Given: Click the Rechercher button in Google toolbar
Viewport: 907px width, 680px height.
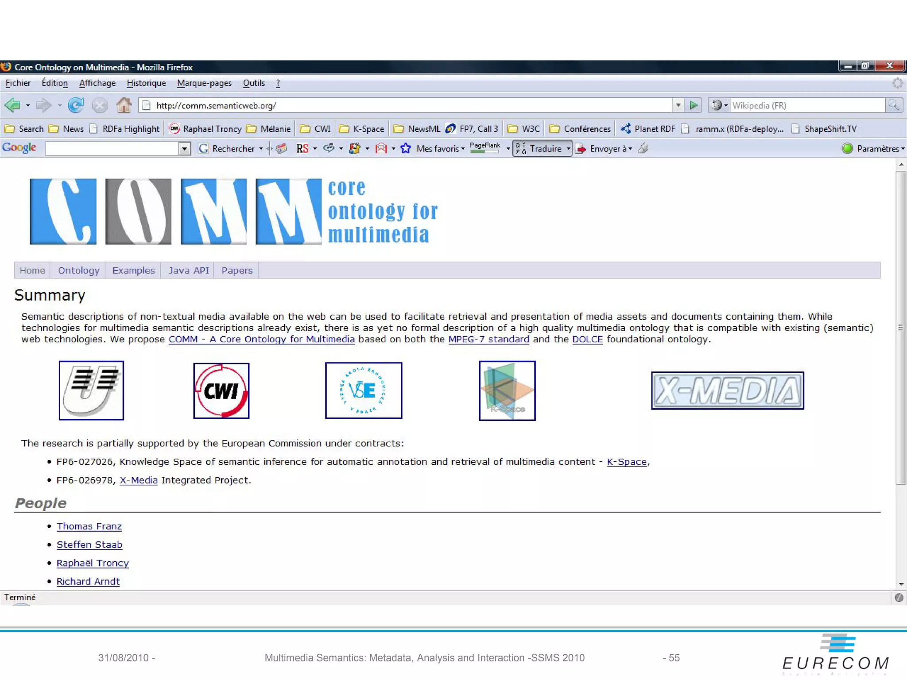Looking at the screenshot, I should coord(227,149).
